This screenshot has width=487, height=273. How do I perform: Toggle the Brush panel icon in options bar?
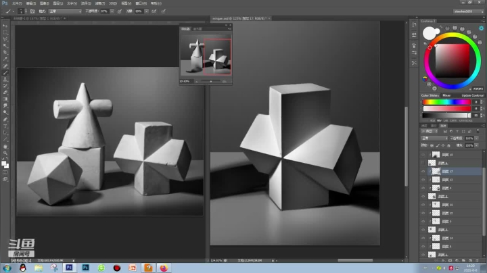point(32,11)
